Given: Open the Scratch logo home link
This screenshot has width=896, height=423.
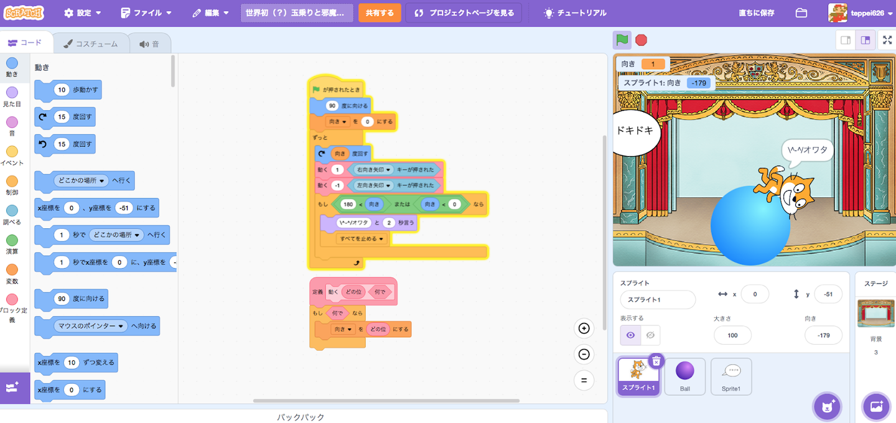Looking at the screenshot, I should (24, 12).
